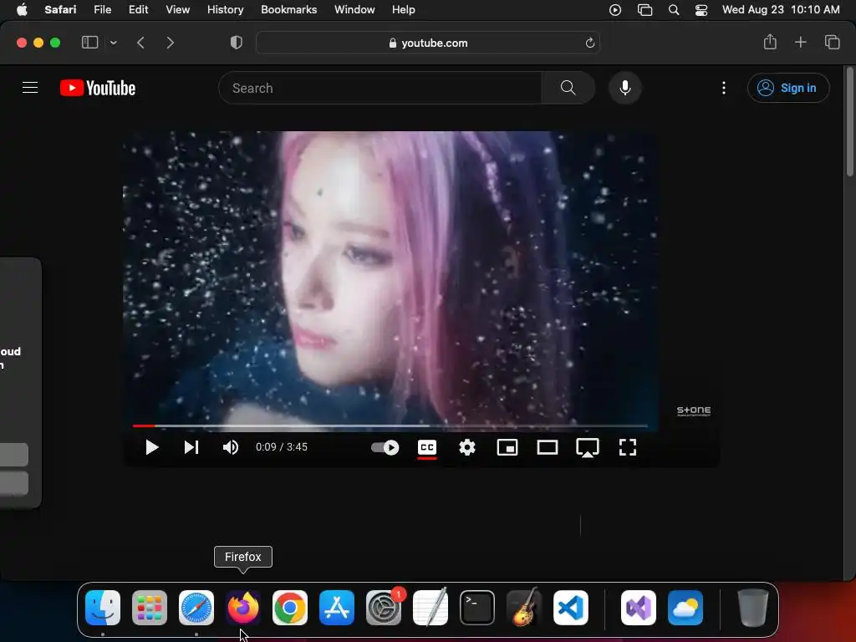Open Finder from the Dock
The height and width of the screenshot is (642, 856).
(x=103, y=608)
